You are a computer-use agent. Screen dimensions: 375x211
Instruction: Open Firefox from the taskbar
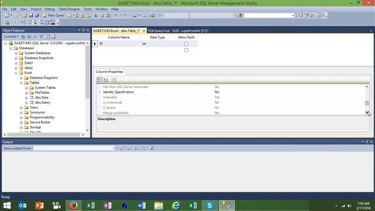pos(73,206)
